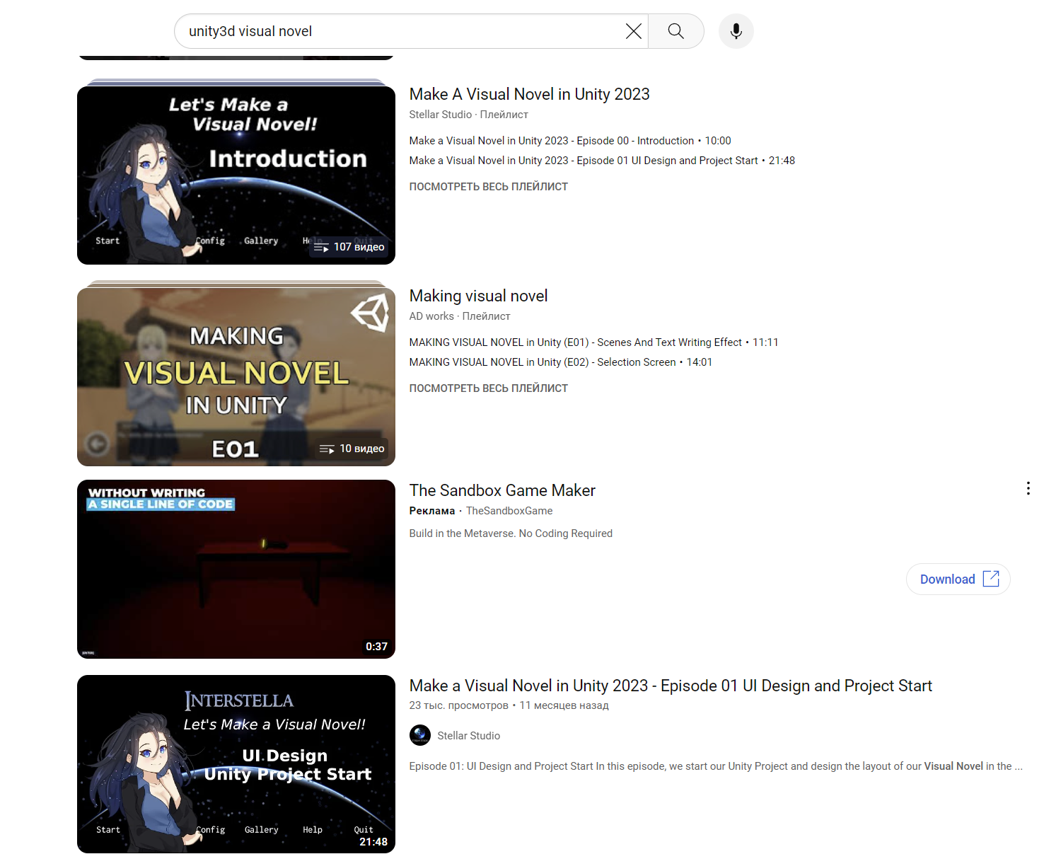View full Stellar Studio playlist via ПОСМОТРЕТЬ ВЕСЬ ПЛЕЙЛИСТ

[489, 187]
